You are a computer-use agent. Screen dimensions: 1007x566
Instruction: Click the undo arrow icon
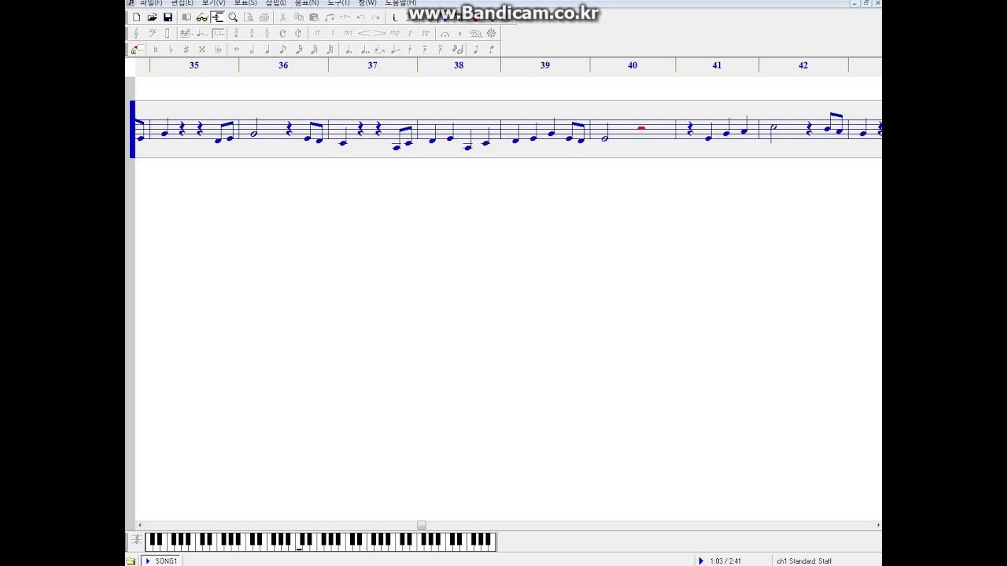pyautogui.click(x=360, y=17)
